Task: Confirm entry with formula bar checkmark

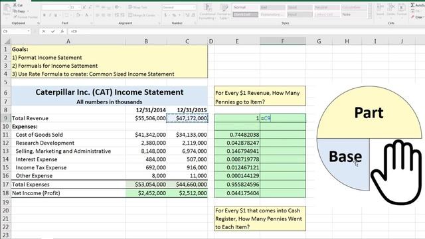Action: (53, 31)
